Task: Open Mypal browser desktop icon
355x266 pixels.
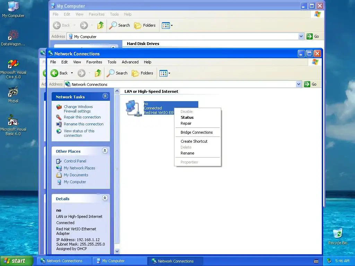Action: (x=13, y=95)
